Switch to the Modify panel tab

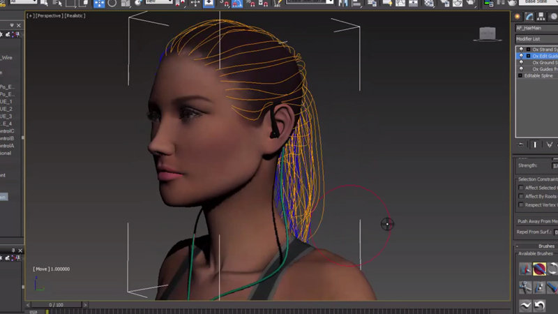pos(530,16)
